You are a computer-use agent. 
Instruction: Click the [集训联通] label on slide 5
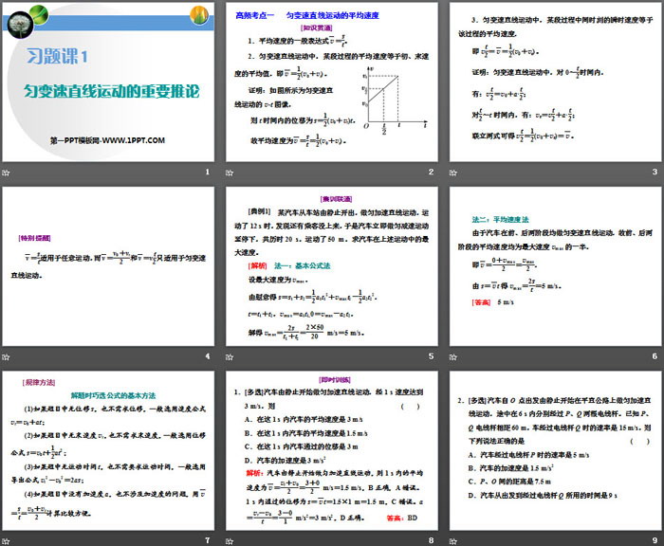point(336,199)
